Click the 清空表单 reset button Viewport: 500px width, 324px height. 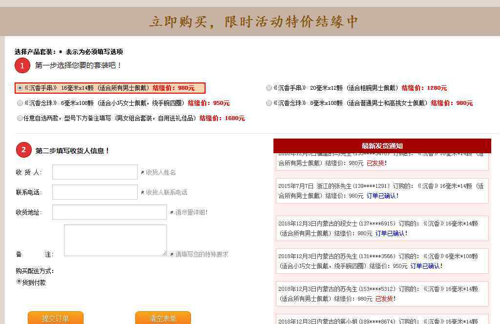pos(163,318)
